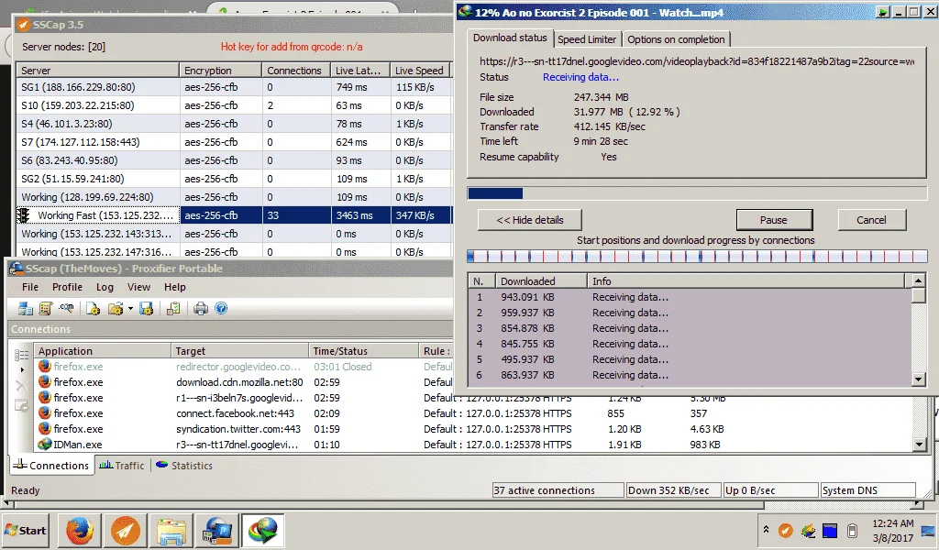Click the Open Profile folder icon
Viewport: 939px width, 550px height.
(x=115, y=308)
